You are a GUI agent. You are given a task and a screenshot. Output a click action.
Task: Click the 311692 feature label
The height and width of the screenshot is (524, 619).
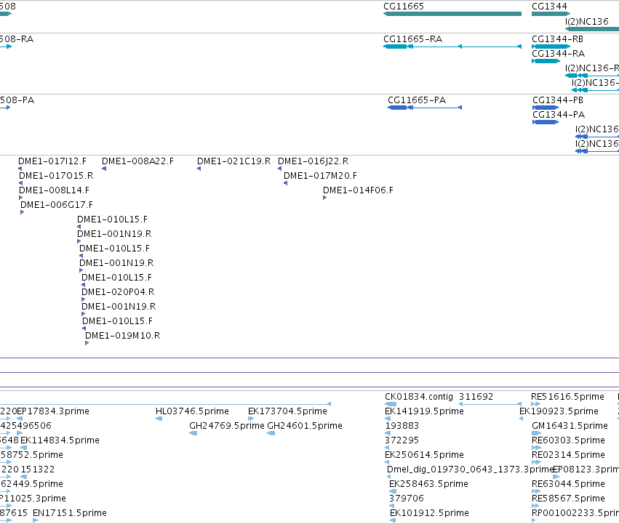click(476, 397)
